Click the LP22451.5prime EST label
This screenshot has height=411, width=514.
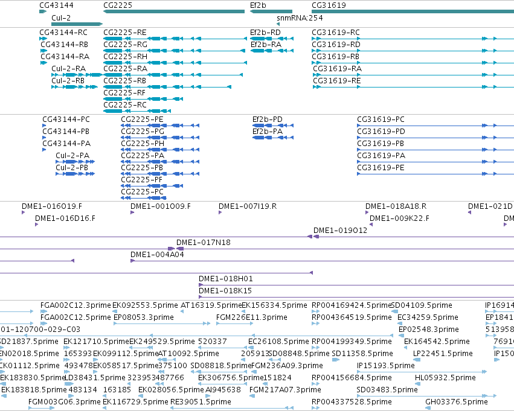(443, 354)
